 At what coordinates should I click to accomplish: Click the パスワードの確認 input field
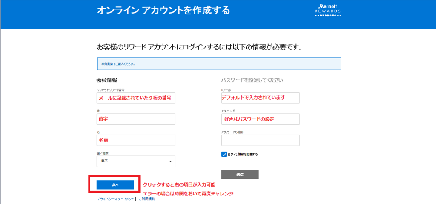(261, 140)
